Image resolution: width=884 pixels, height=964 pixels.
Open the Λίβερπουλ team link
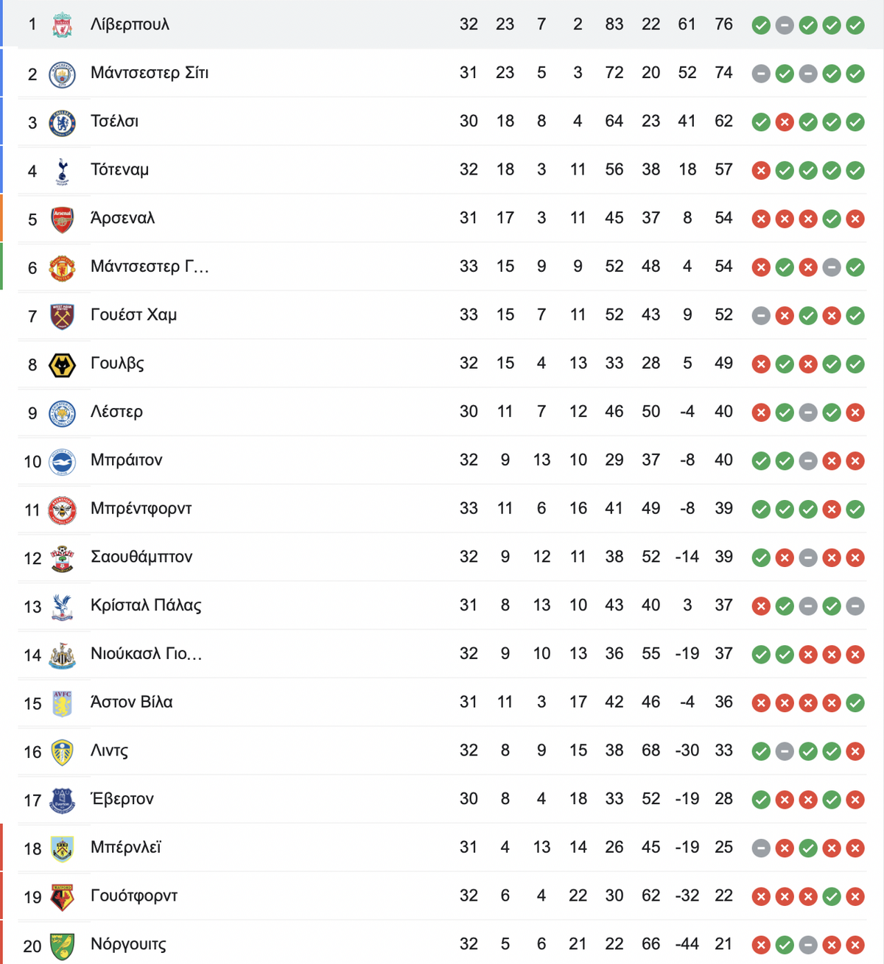point(130,24)
